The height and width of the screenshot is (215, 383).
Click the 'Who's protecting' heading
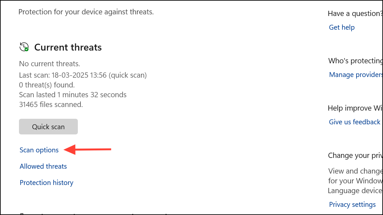click(355, 61)
